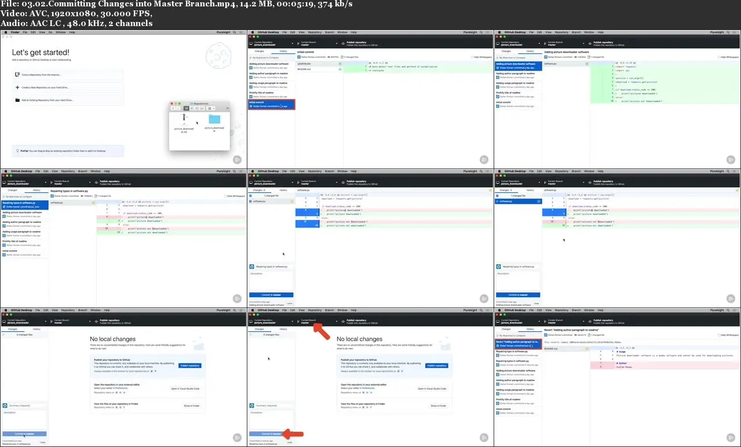Click the .gitattributes added-status icon
The width and height of the screenshot is (741, 447).
341,64
